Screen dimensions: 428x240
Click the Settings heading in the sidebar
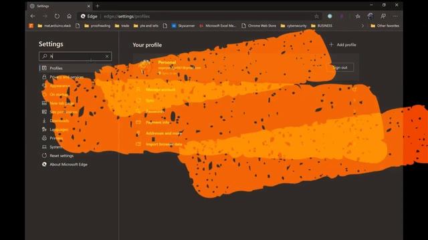[51, 44]
